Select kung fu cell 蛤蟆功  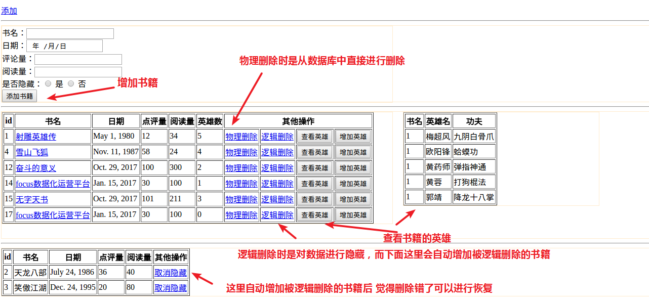coord(474,152)
